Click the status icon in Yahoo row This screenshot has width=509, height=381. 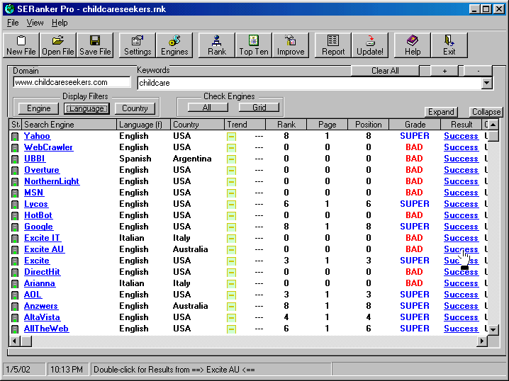coord(15,137)
